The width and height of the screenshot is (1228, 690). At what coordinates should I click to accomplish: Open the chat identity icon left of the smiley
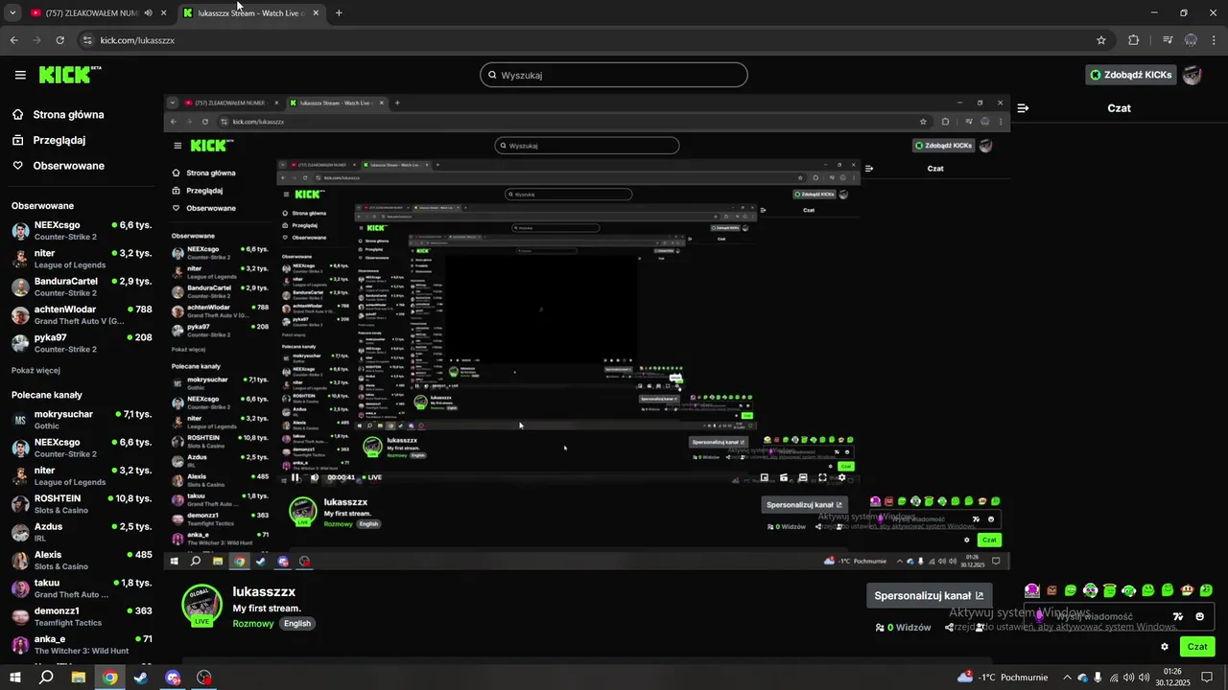1178,616
